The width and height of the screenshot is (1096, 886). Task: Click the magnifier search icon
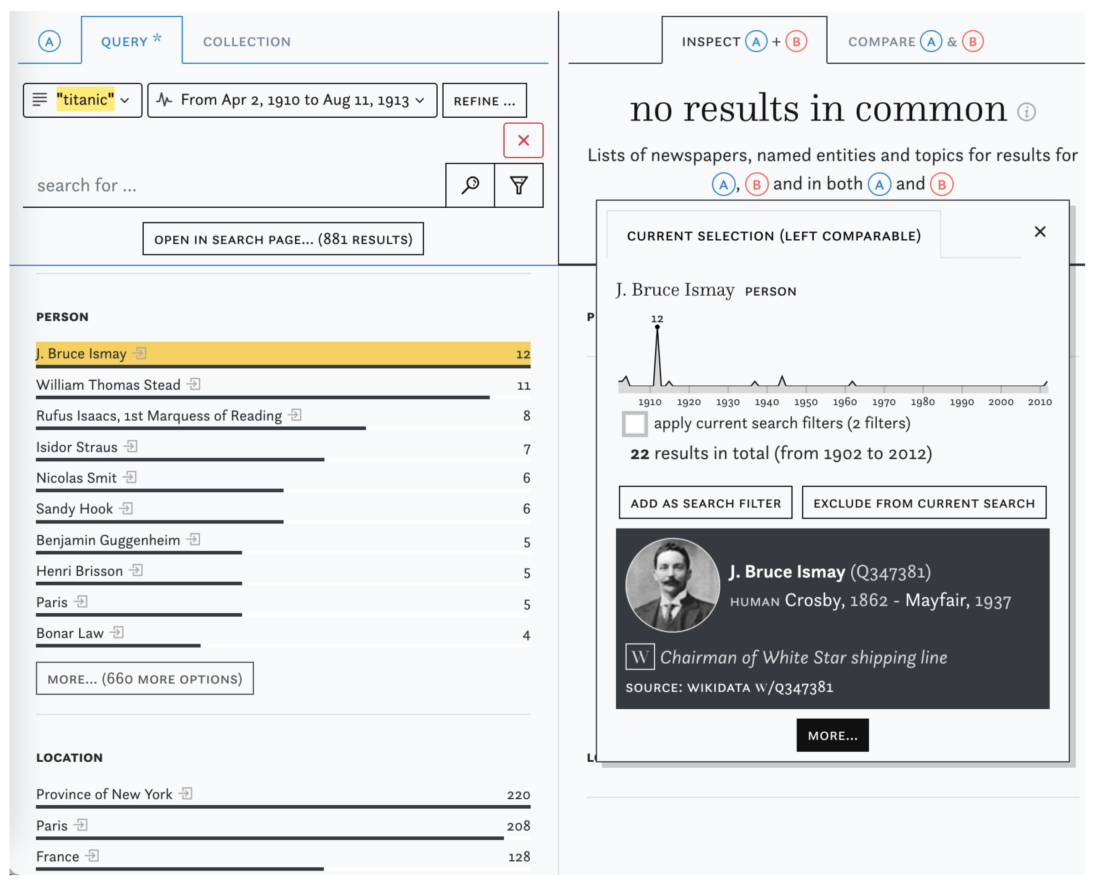[470, 185]
